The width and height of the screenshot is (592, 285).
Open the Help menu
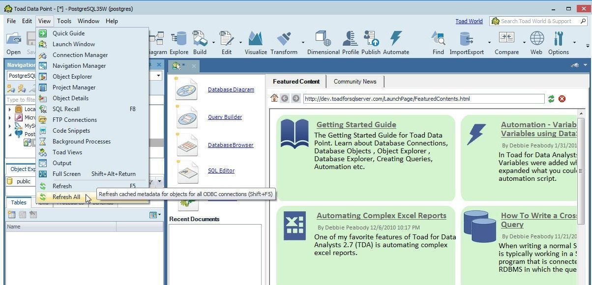[112, 21]
